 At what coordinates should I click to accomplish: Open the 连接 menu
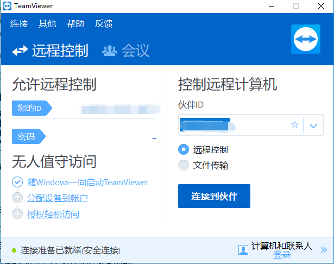(x=19, y=23)
